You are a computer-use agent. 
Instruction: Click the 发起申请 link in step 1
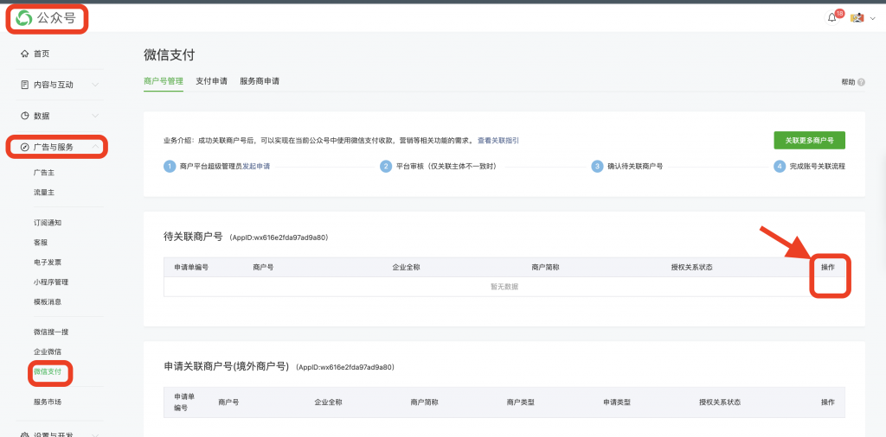[256, 167]
